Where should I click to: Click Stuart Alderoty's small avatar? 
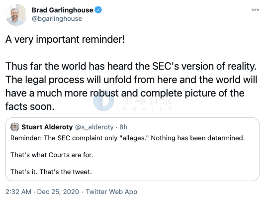[x=15, y=127]
